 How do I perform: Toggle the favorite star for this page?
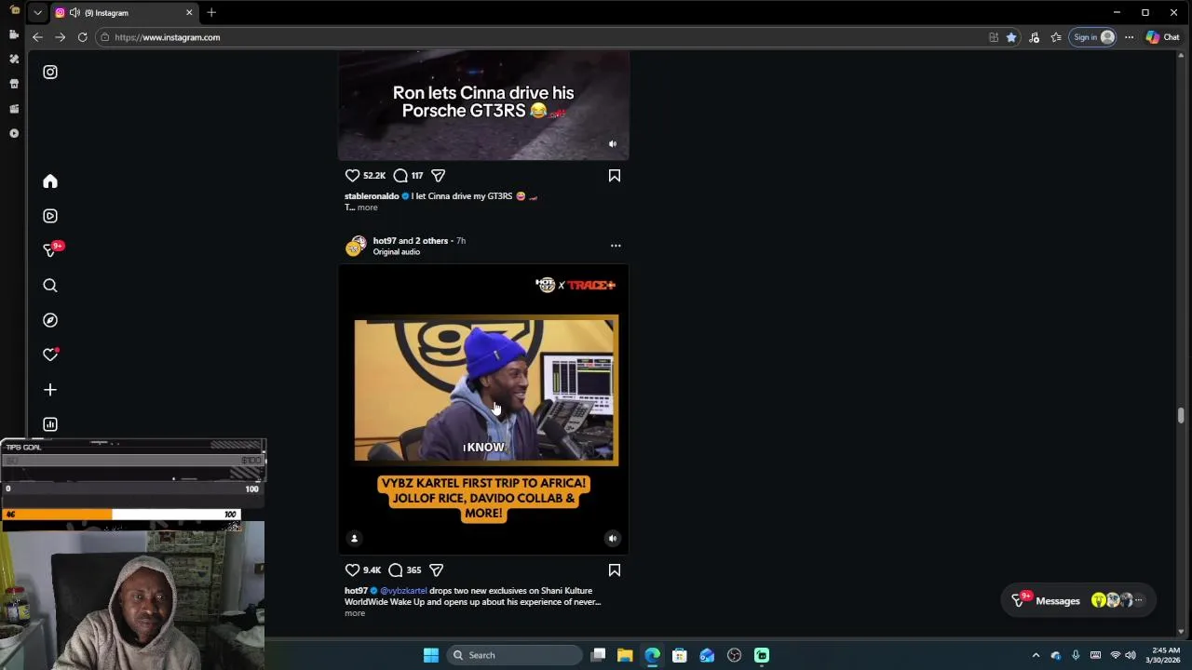pyautogui.click(x=1011, y=37)
